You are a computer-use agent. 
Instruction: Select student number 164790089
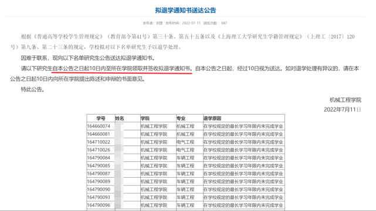[99, 181]
